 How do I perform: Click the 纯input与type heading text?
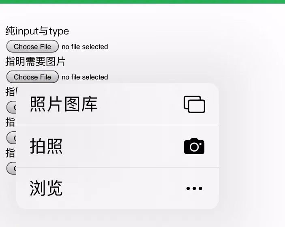(37, 31)
